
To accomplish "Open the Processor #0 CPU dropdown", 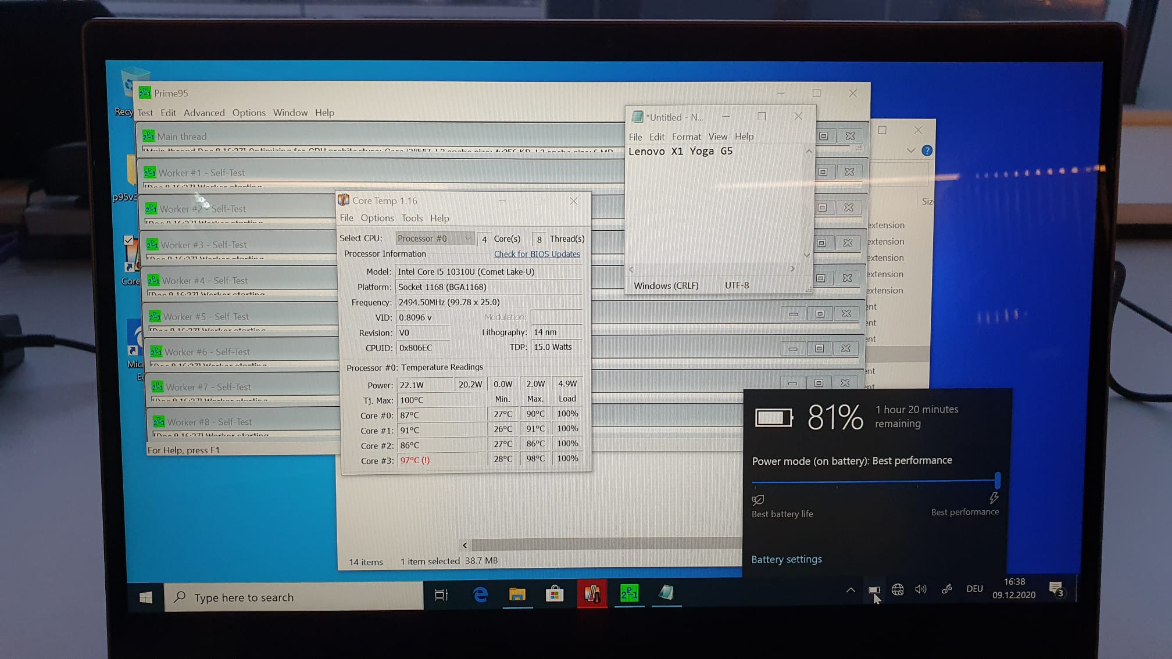I will [x=434, y=238].
